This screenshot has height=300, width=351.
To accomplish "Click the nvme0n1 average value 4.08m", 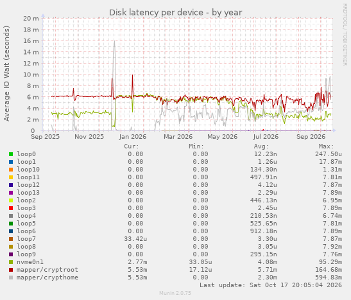I will (x=268, y=262).
